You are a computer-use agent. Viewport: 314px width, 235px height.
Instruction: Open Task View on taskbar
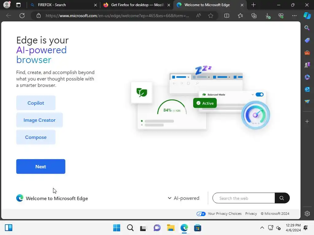(143, 228)
